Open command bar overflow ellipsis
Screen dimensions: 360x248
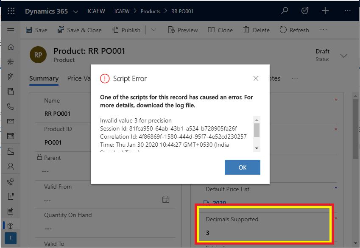(x=323, y=30)
